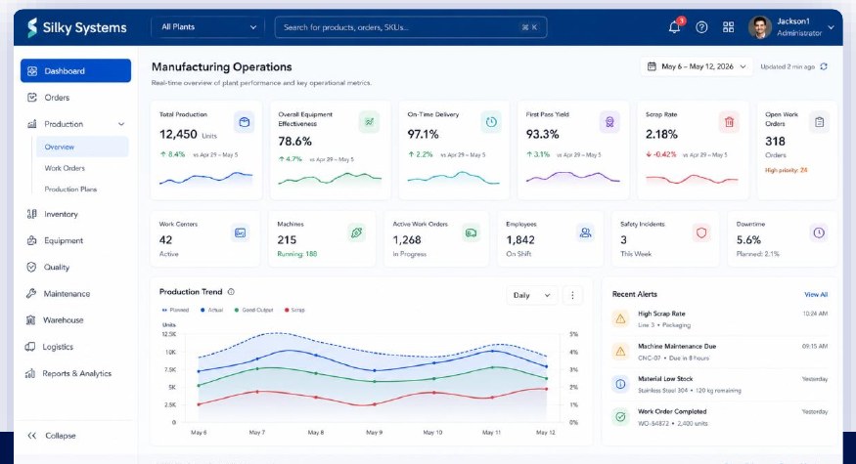Click the Manufacturing Operations heading
This screenshot has width=856, height=464.
point(222,66)
